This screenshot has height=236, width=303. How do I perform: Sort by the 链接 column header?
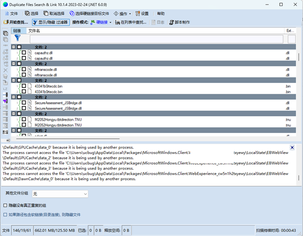[19, 31]
